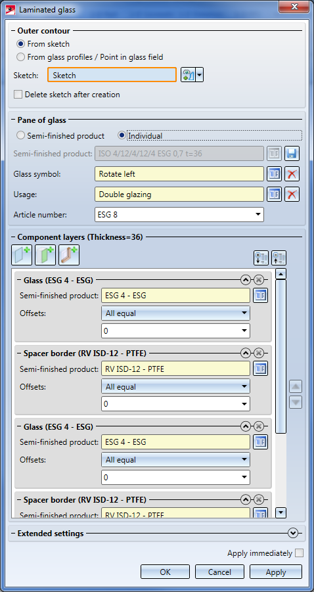Add a new glass layer
This screenshot has height=592, width=314.
tap(22, 255)
